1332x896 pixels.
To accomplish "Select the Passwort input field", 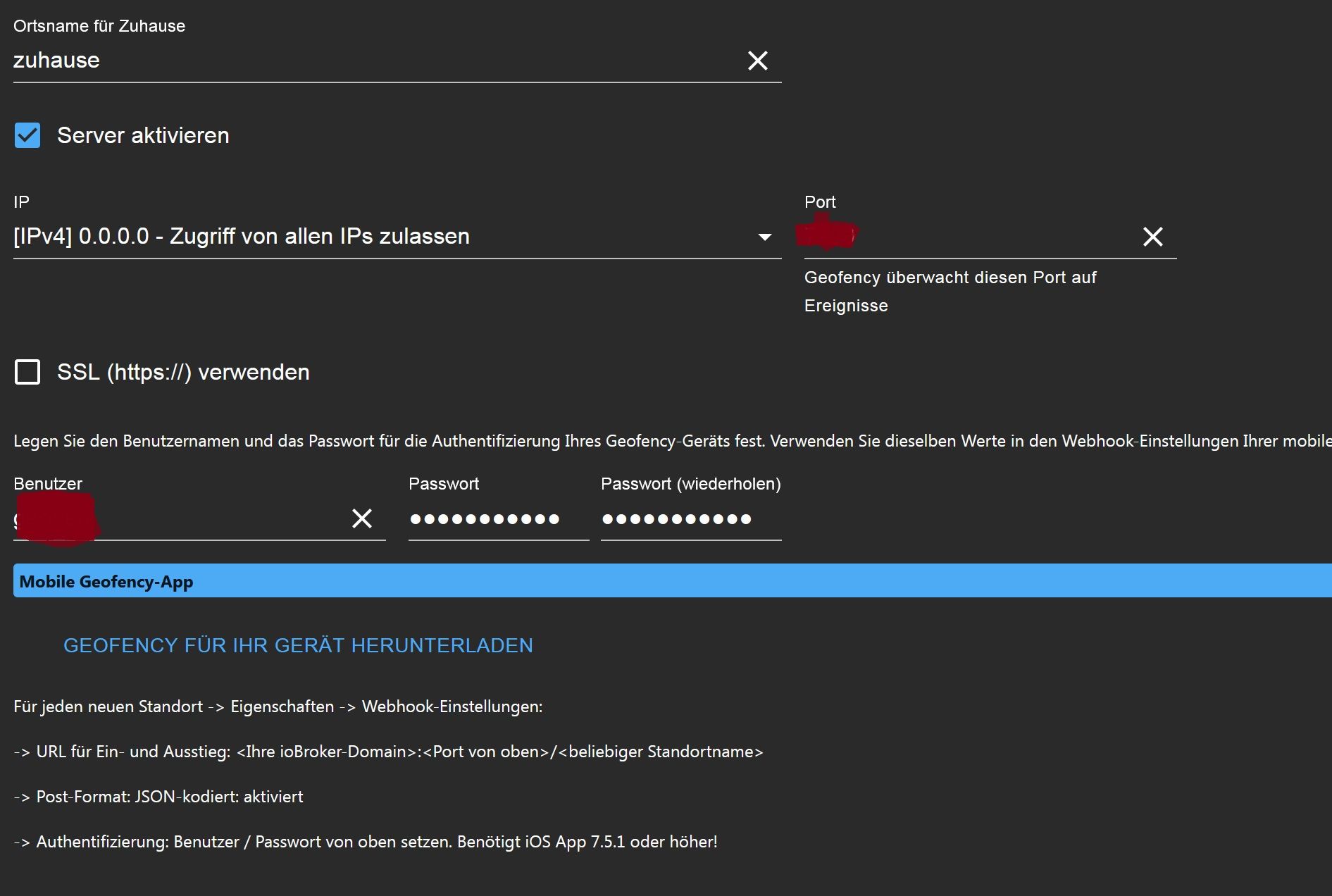I will (499, 519).
